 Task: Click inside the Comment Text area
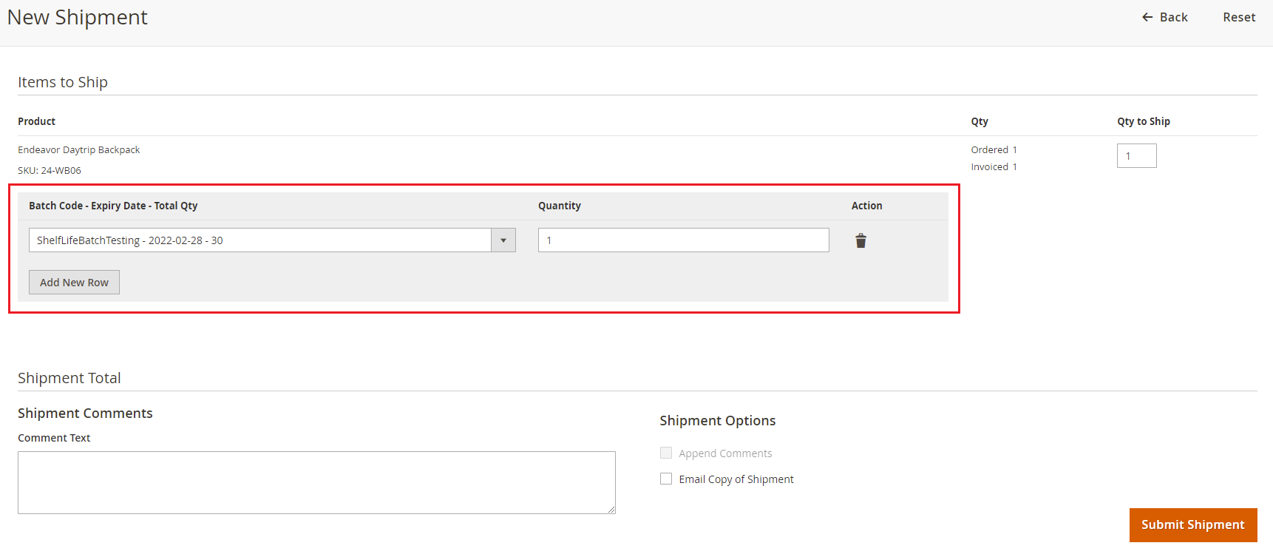click(316, 482)
